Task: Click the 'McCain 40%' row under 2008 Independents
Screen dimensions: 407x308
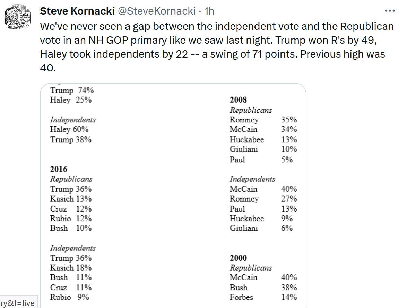Action: point(263,189)
